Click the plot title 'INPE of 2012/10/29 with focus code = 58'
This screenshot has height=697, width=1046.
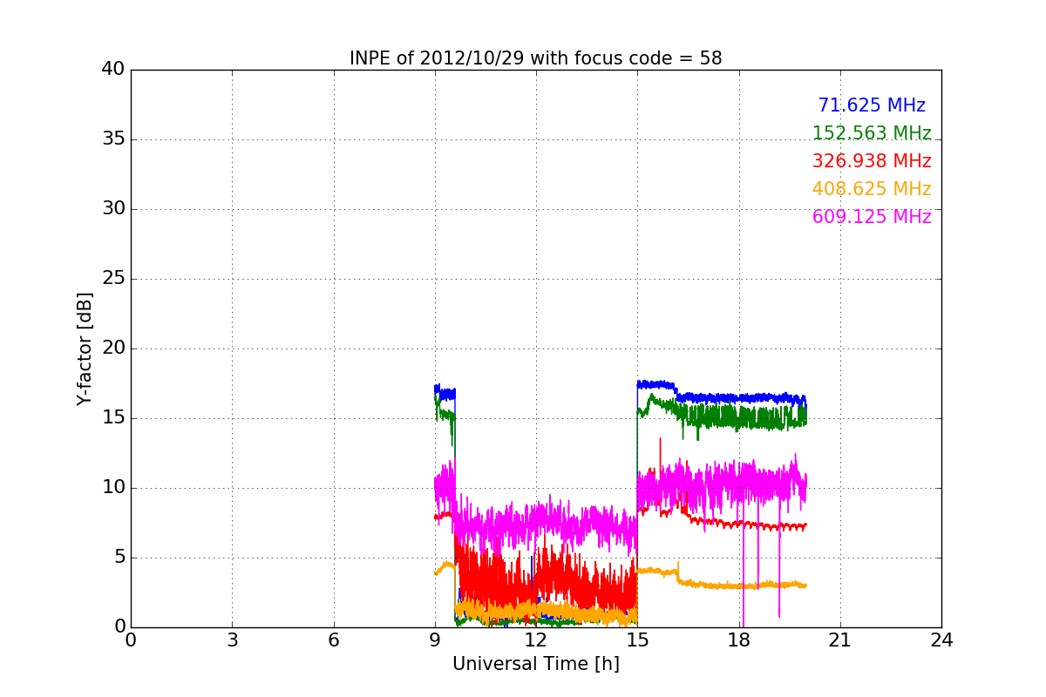click(536, 58)
